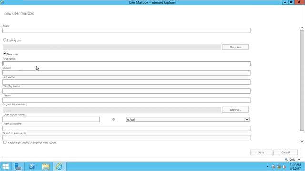
Task: Focus the First name field
Action: (126, 64)
